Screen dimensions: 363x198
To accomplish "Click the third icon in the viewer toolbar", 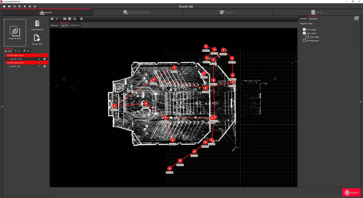I will (x=65, y=19).
